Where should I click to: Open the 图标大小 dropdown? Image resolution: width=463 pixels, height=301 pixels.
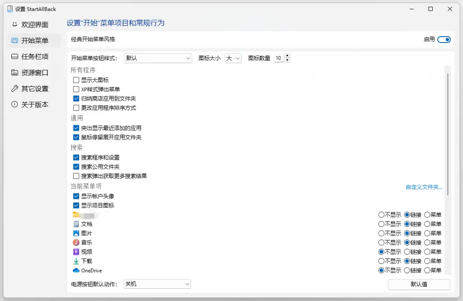[233, 58]
